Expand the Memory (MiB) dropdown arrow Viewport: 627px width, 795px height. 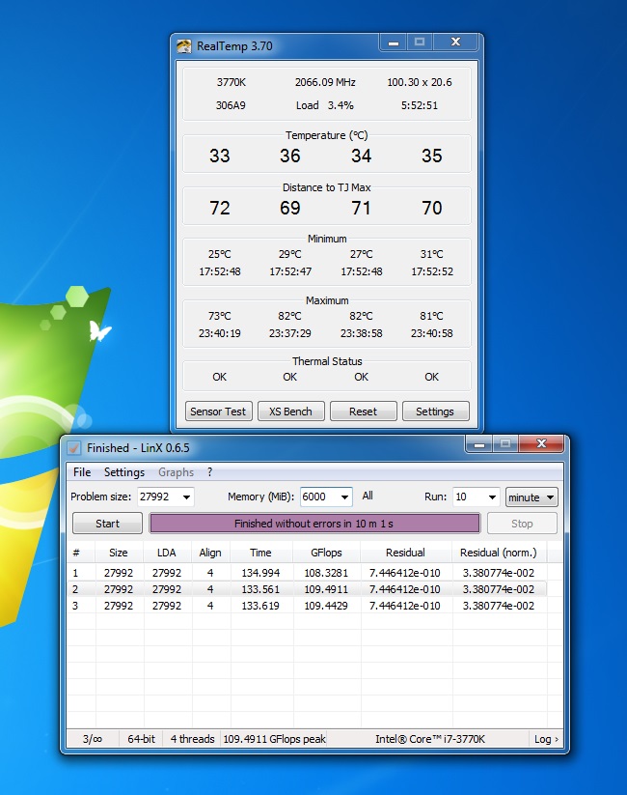344,497
